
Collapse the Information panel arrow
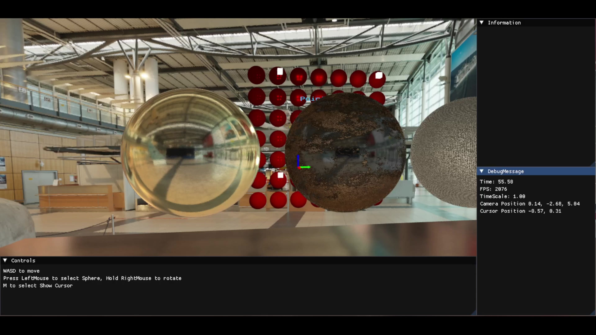tap(481, 23)
